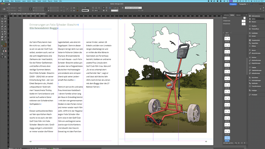Open the Preflight panel
265x149 pixels.
click(x=254, y=91)
